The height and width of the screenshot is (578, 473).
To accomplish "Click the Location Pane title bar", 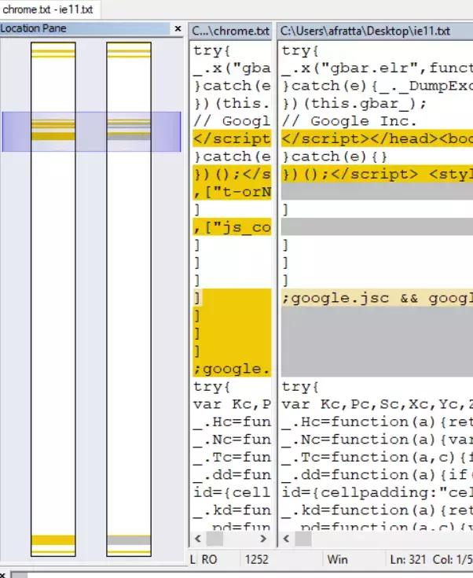I will click(85, 28).
